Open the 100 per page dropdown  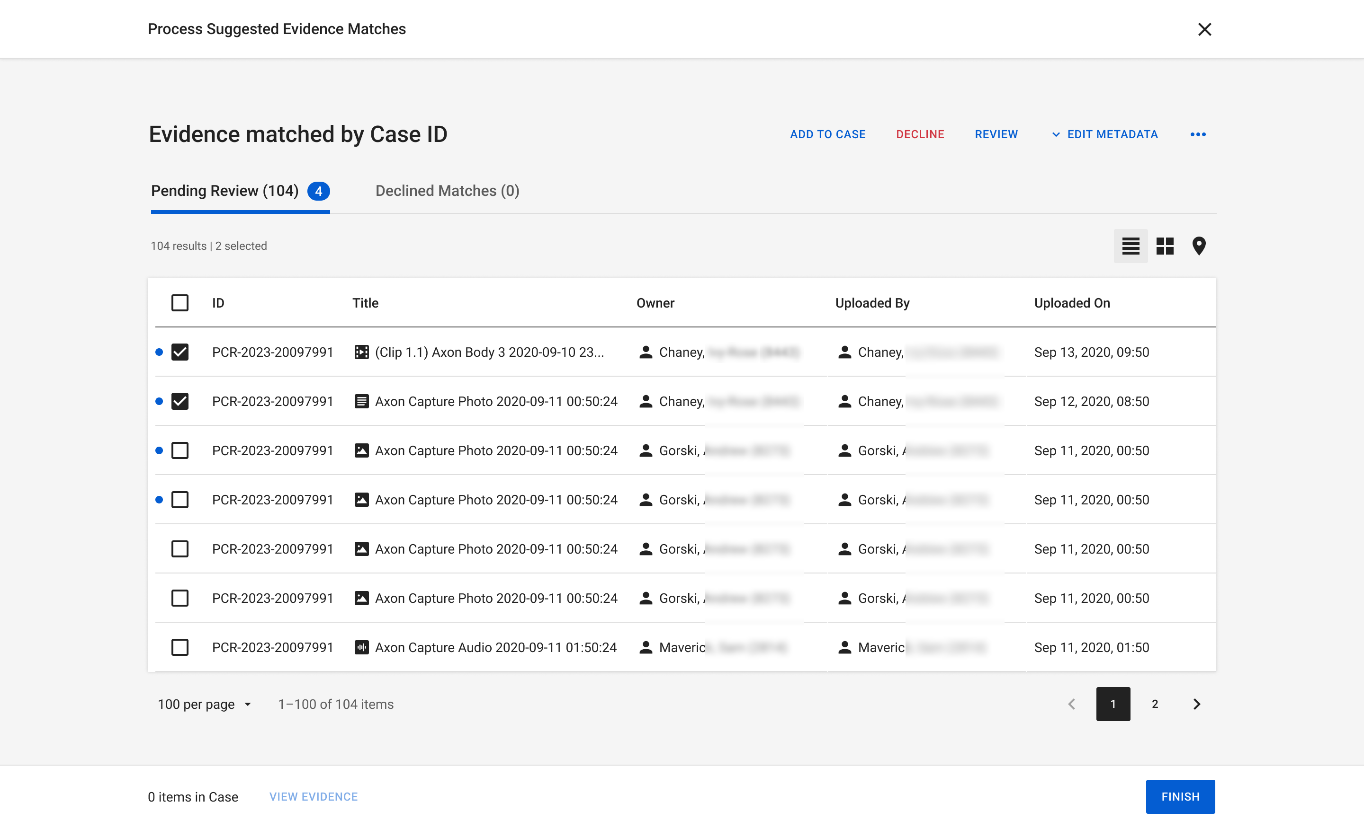[204, 705]
